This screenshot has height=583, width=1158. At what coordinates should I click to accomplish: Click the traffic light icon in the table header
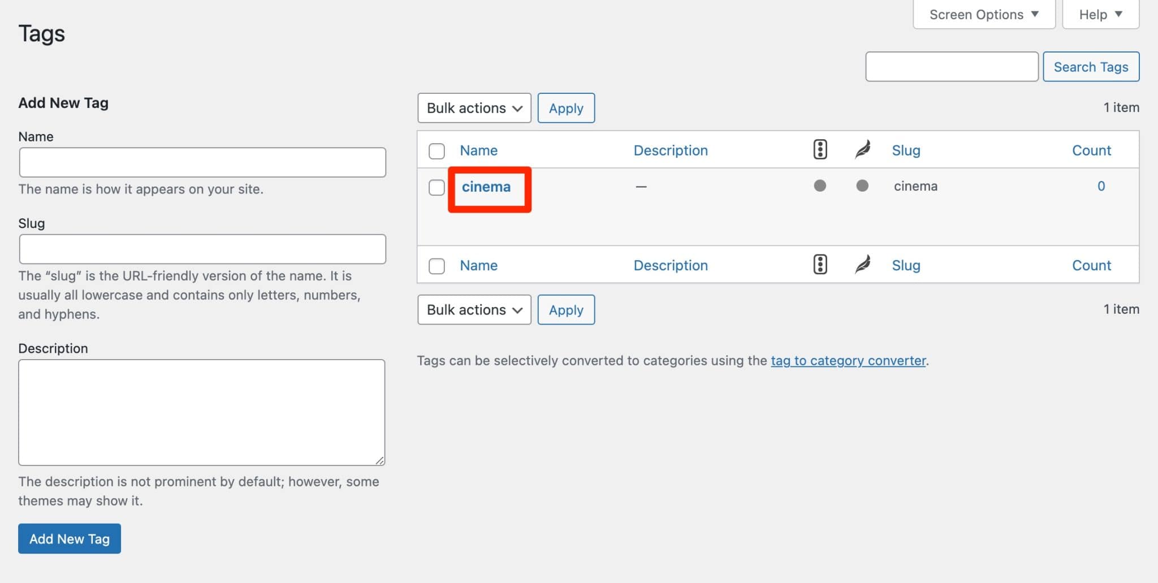tap(820, 149)
